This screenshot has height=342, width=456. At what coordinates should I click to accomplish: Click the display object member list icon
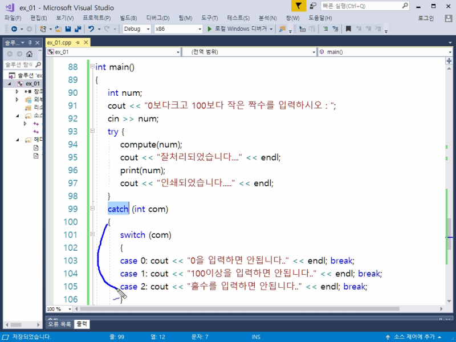click(303, 29)
